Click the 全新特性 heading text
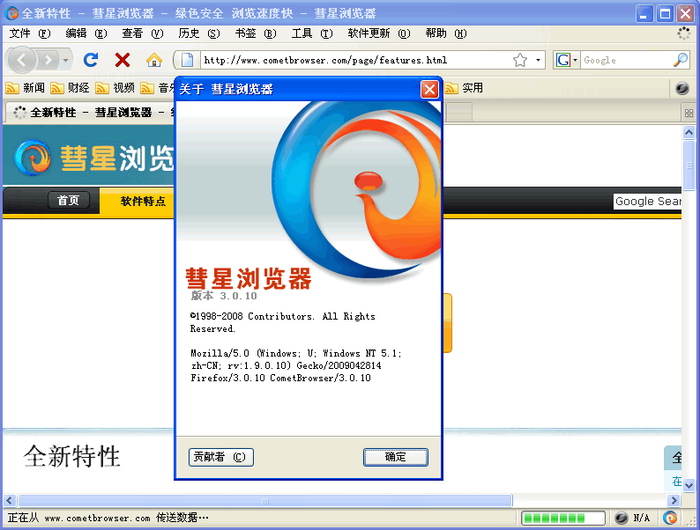Viewport: 700px width, 530px height. (x=72, y=456)
